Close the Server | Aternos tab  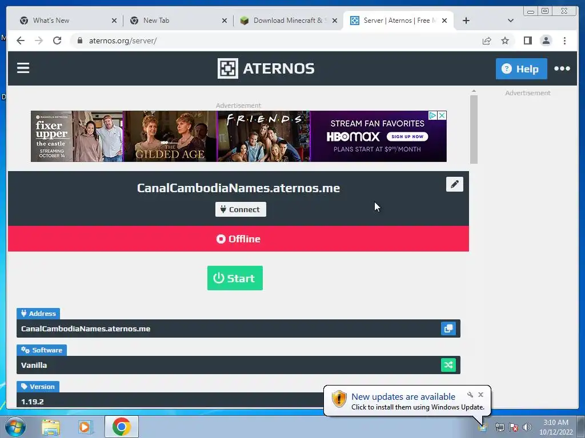[x=444, y=21]
